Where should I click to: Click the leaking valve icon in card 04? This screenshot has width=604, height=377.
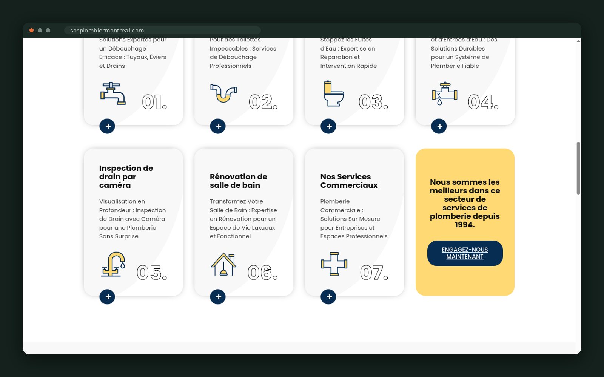[x=445, y=93]
